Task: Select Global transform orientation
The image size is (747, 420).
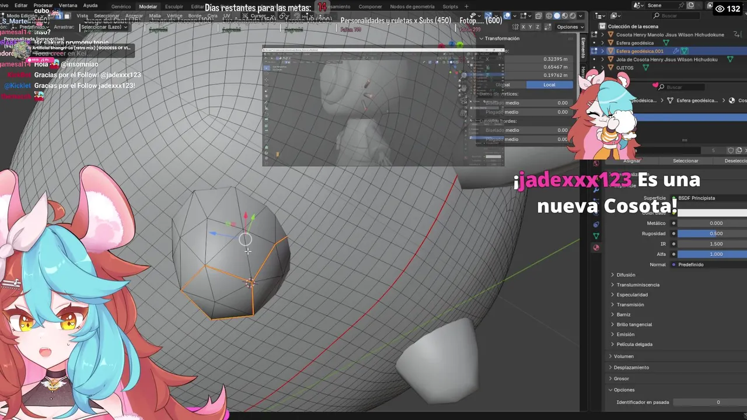Action: 502,85
